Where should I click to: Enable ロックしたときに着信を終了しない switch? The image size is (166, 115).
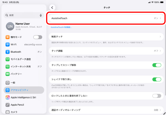pos(157,96)
